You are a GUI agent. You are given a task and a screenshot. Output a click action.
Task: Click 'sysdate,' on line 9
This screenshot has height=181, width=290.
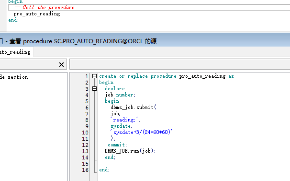click(x=122, y=126)
